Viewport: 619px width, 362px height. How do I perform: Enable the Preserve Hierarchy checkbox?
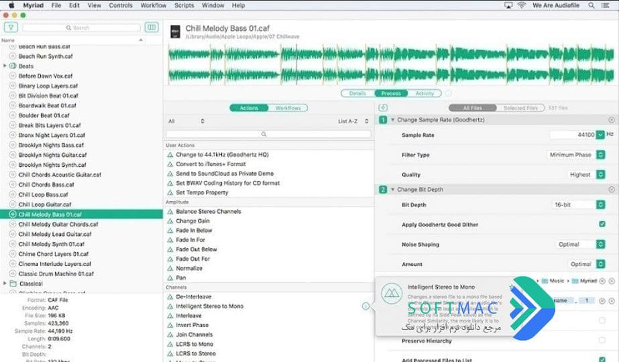click(602, 340)
